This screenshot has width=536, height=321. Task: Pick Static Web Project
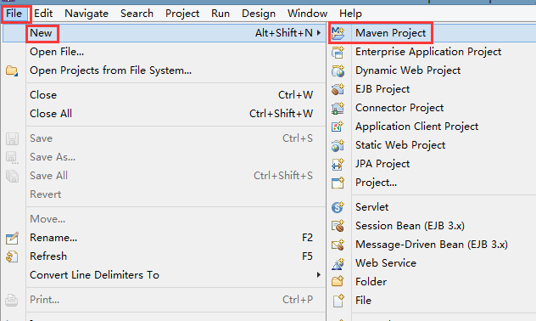point(400,145)
